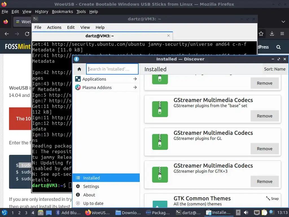289x217 pixels.
Task: Open the Help menu in the terminal
Action: (x=100, y=27)
